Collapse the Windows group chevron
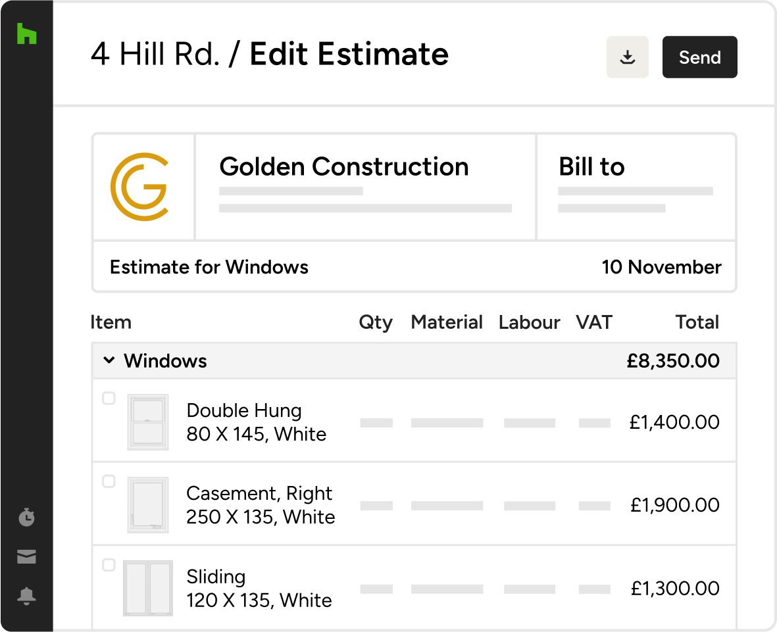Screen dimensions: 777x632 point(109,360)
